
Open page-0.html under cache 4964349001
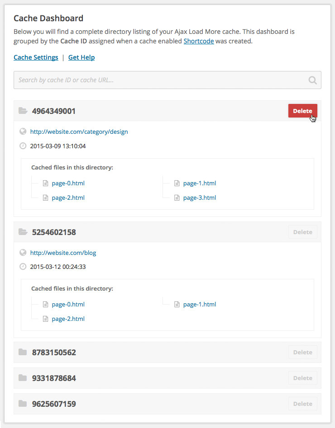point(68,183)
